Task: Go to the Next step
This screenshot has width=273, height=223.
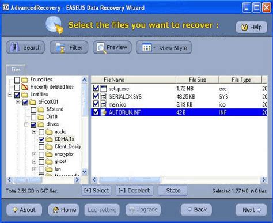Action: (251, 210)
